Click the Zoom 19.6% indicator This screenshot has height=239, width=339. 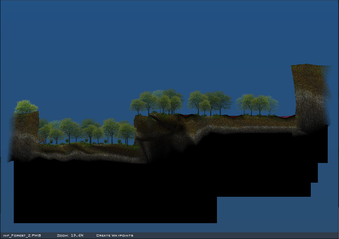coord(70,235)
